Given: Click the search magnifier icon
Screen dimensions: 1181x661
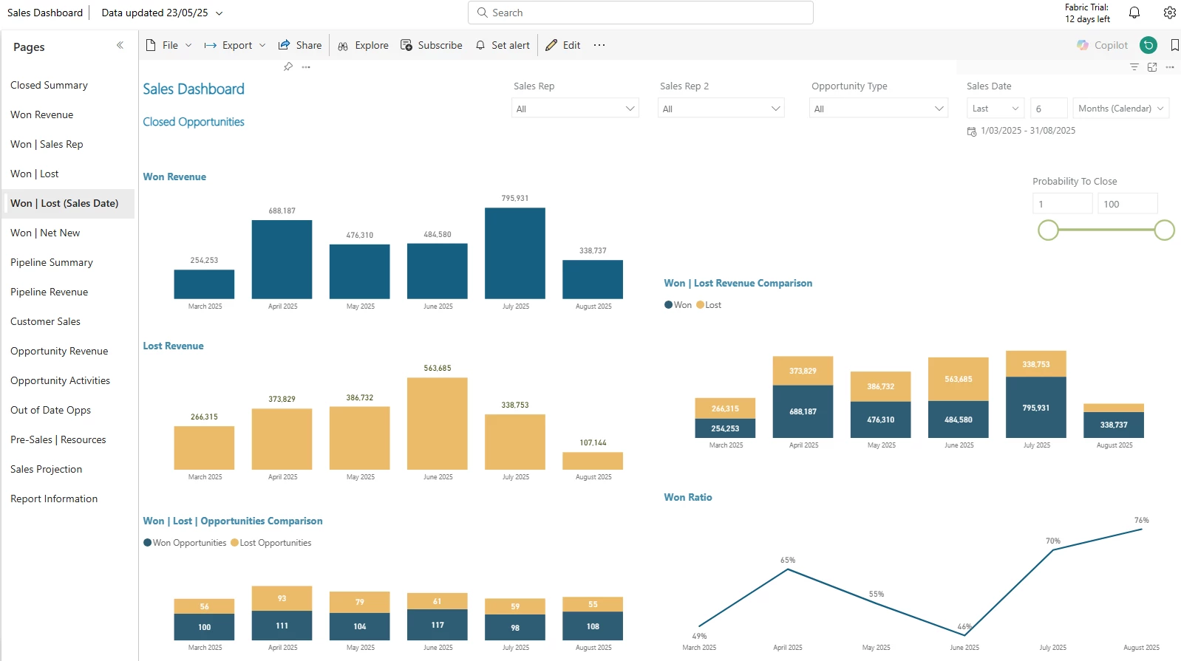Looking at the screenshot, I should [x=483, y=13].
